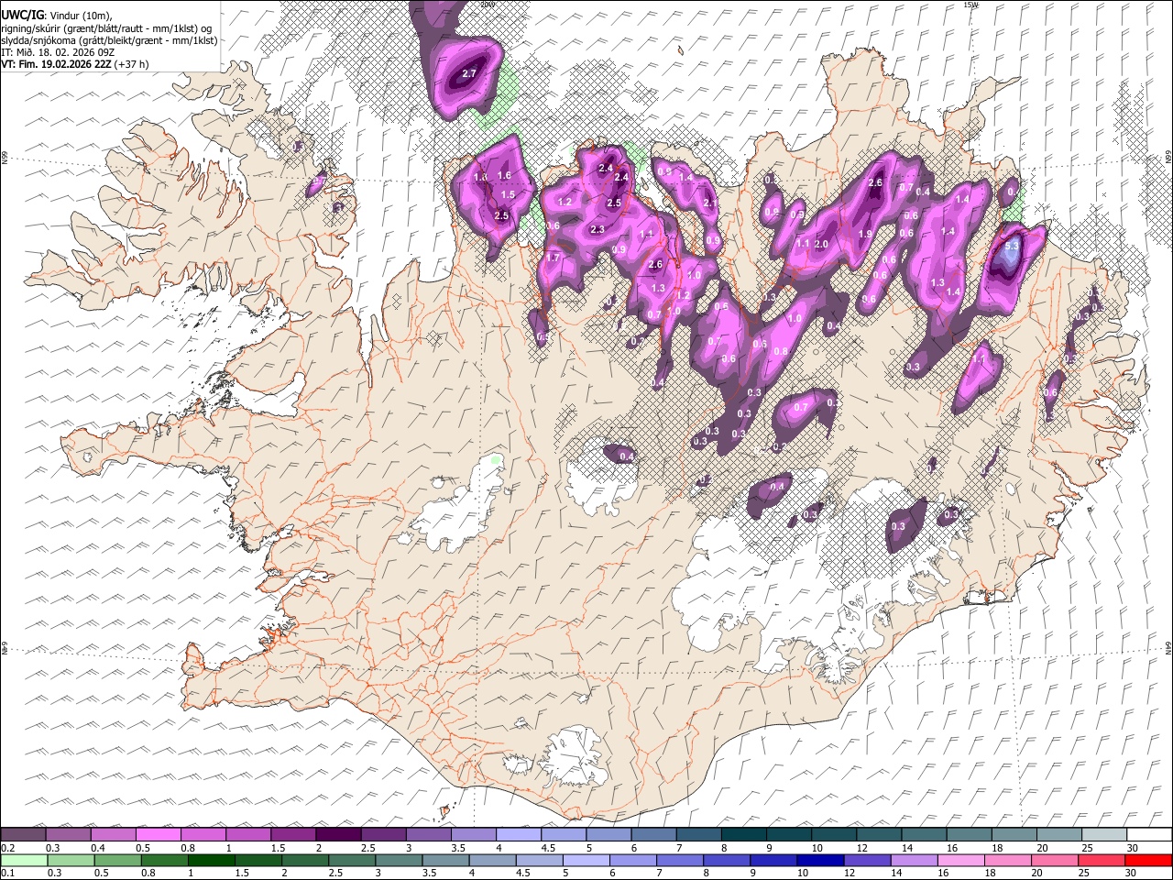Click the '15W' longitude label at top
Image resolution: width=1173 pixels, height=880 pixels.
971,5
